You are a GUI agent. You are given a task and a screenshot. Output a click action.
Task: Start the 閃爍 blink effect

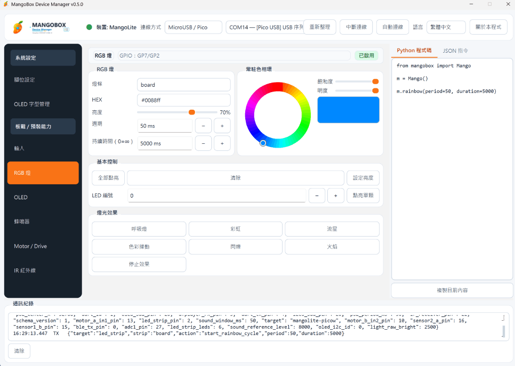(236, 247)
